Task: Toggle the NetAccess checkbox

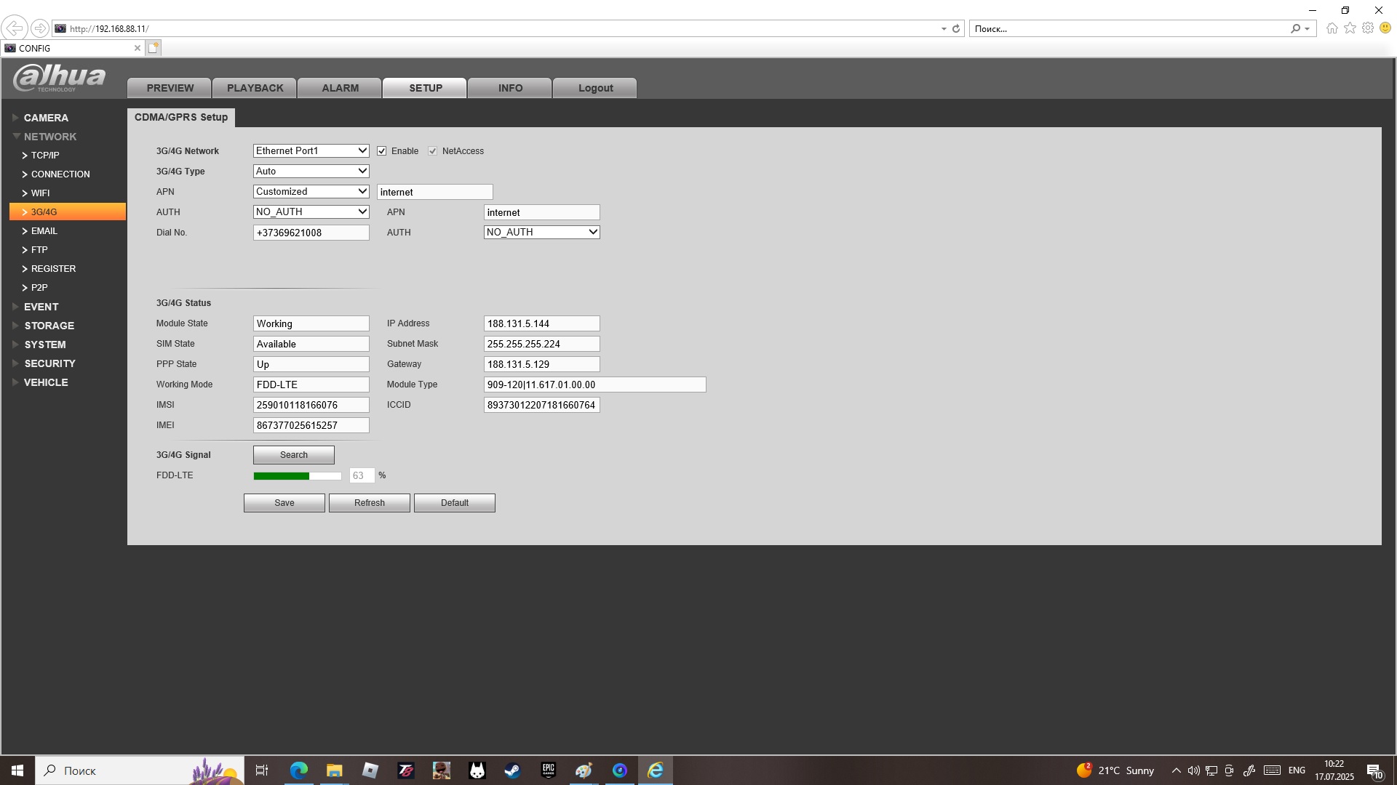Action: (x=433, y=151)
